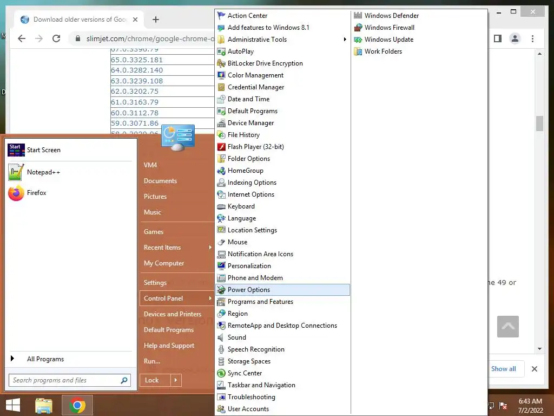Click the Windows Firewall icon
This screenshot has height=416, width=554.
358,28
